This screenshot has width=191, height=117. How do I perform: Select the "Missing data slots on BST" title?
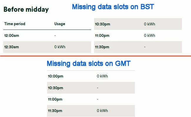pos(113,6)
